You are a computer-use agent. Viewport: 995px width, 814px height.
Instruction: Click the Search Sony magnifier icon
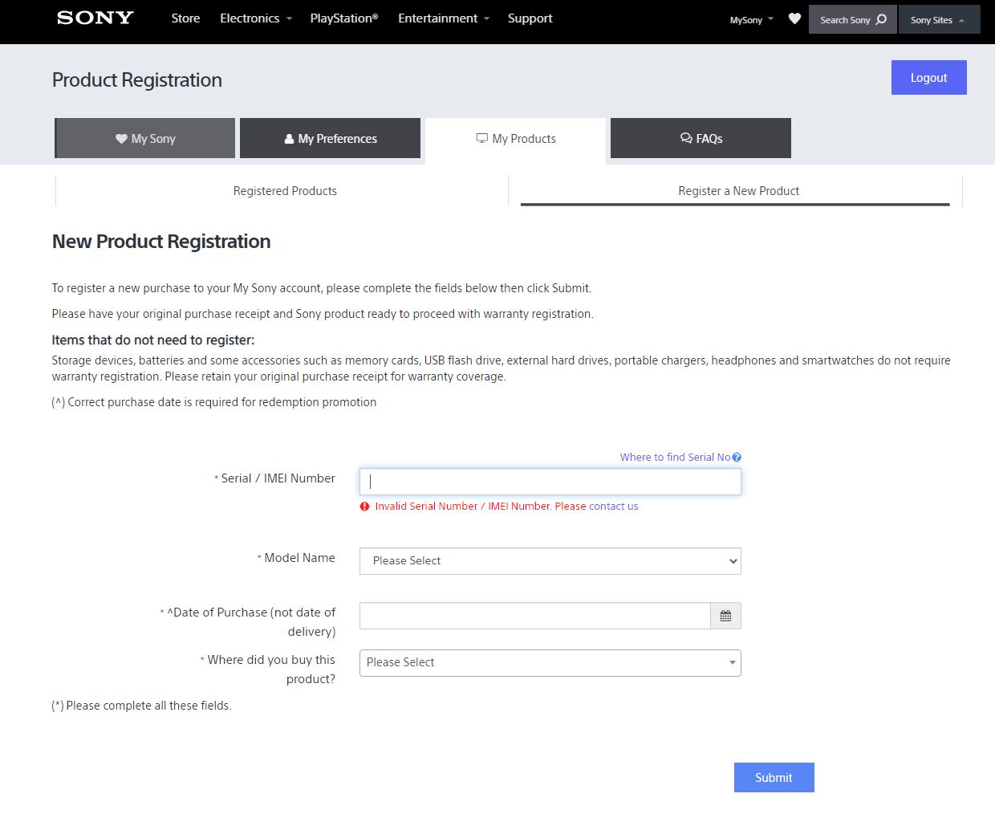(881, 19)
